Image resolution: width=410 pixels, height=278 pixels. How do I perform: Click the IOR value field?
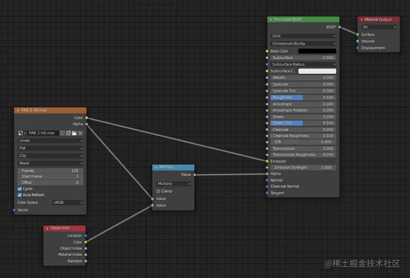pos(303,142)
